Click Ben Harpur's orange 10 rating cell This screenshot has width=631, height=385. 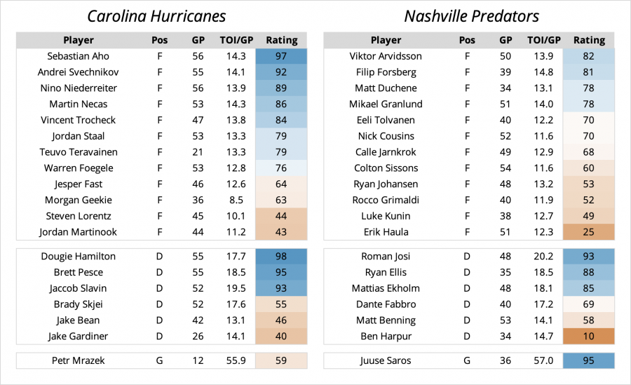coord(589,337)
